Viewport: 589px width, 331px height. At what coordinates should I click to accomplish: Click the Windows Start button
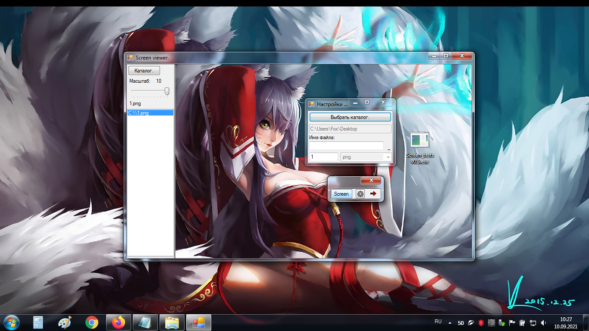tap(11, 322)
